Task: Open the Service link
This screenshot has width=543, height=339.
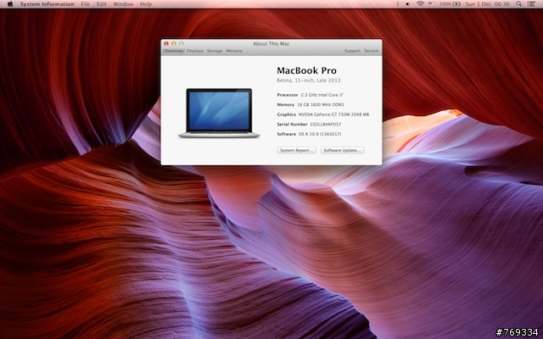Action: [x=371, y=51]
